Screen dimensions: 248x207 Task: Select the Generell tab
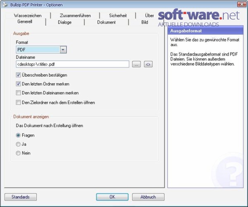tap(25, 22)
